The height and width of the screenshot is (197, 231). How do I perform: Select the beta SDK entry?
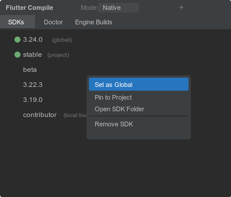click(30, 70)
